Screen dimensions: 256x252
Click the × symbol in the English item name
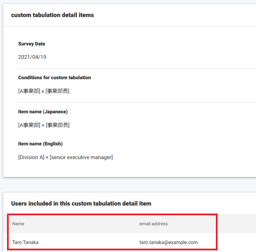(x=47, y=157)
